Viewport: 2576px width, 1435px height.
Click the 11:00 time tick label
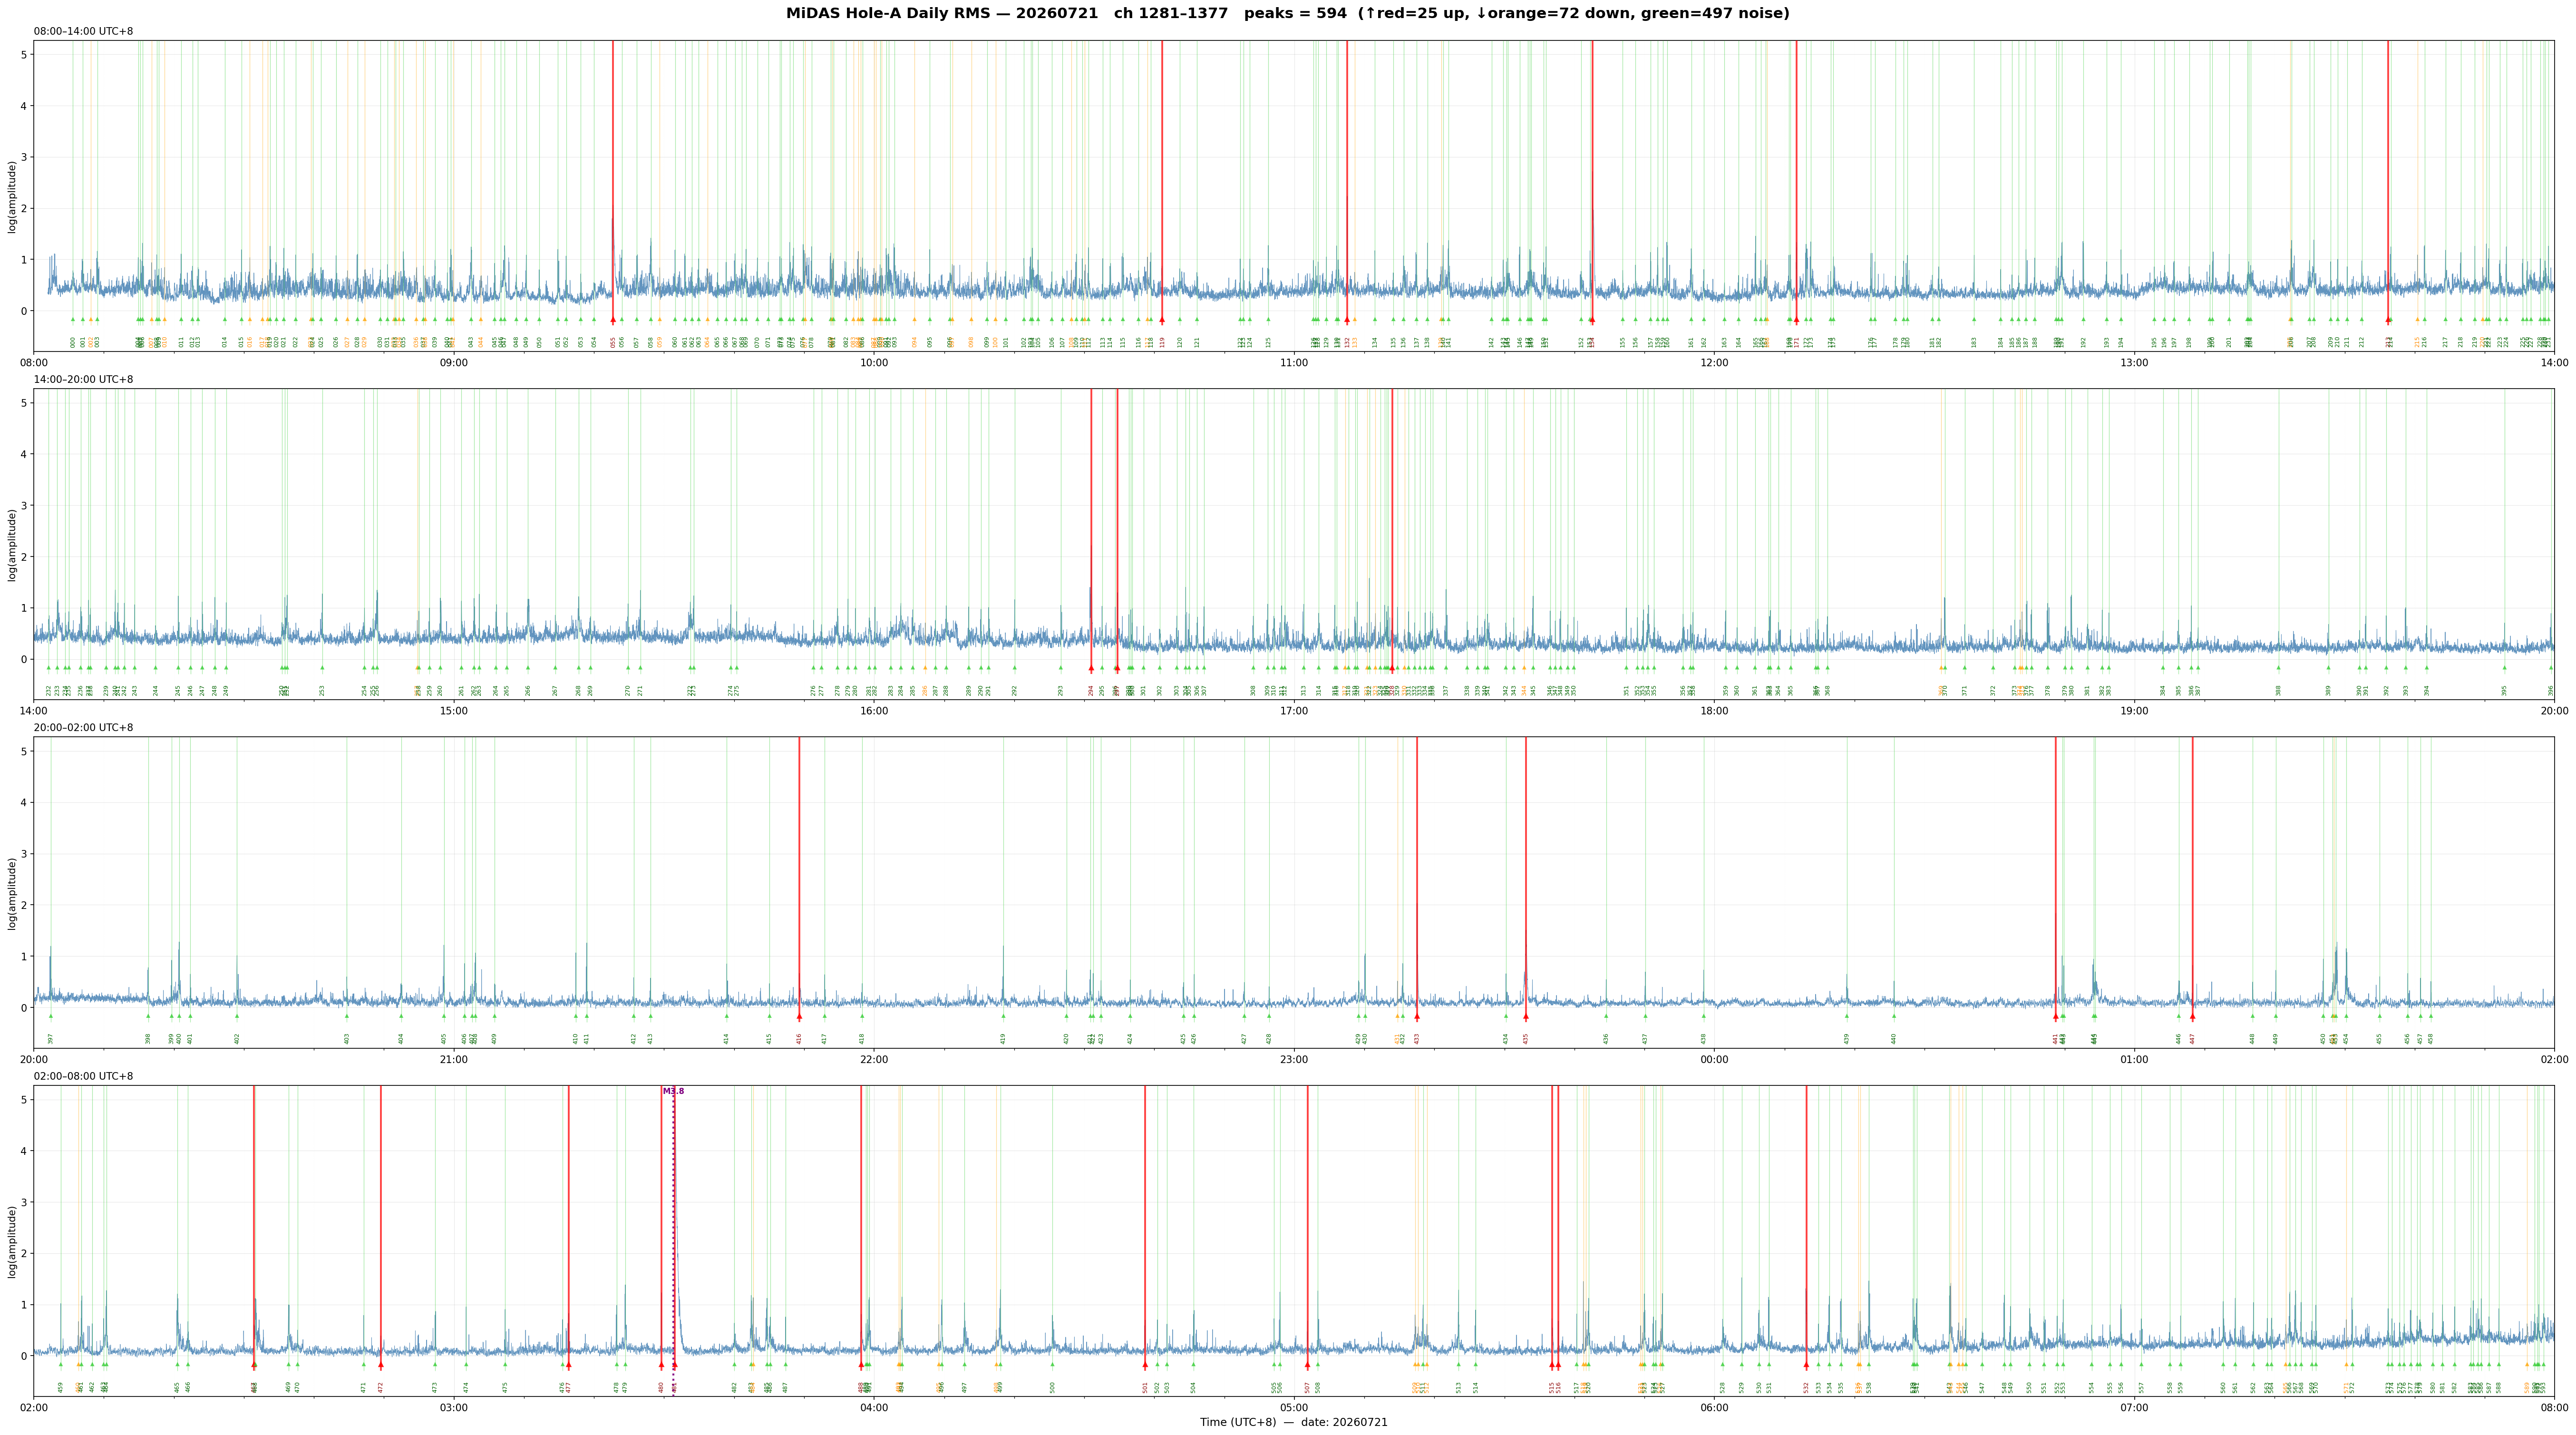[x=1294, y=362]
